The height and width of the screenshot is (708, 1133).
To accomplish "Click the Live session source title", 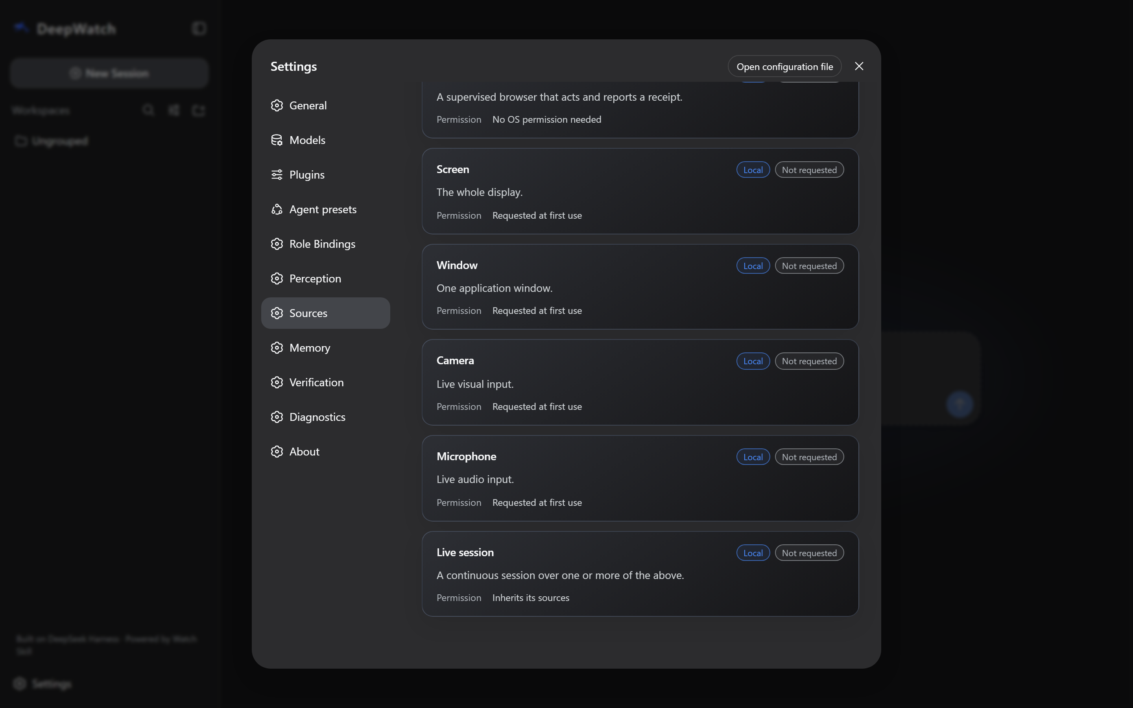I will coord(465,553).
